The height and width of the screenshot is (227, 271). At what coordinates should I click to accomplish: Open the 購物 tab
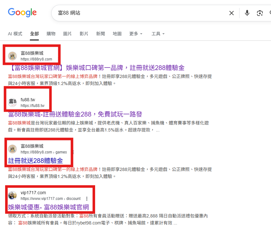pyautogui.click(x=51, y=34)
